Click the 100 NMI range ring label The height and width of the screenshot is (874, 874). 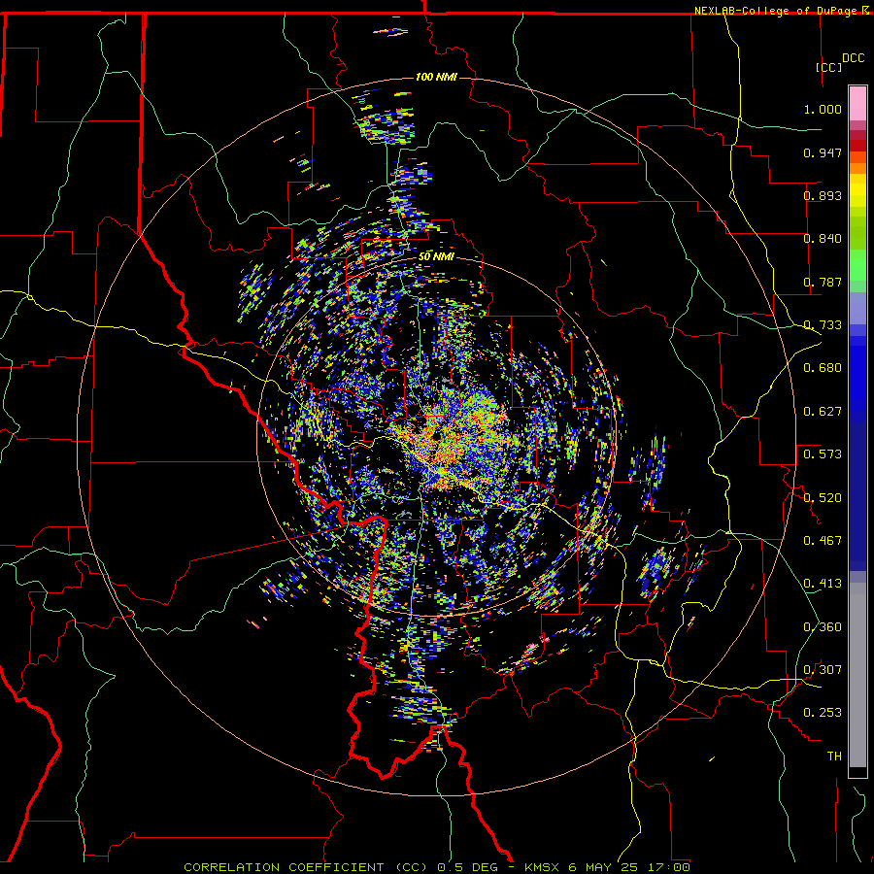(x=436, y=77)
